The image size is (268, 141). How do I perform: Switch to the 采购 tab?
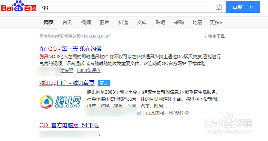(179, 23)
